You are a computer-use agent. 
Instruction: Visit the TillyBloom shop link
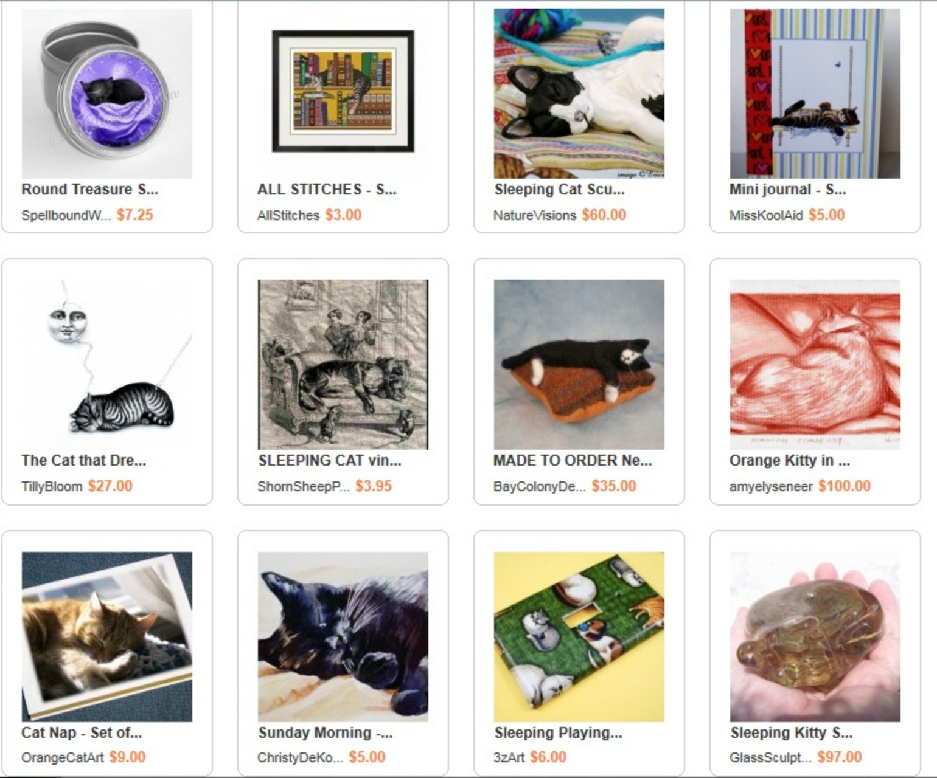click(52, 486)
